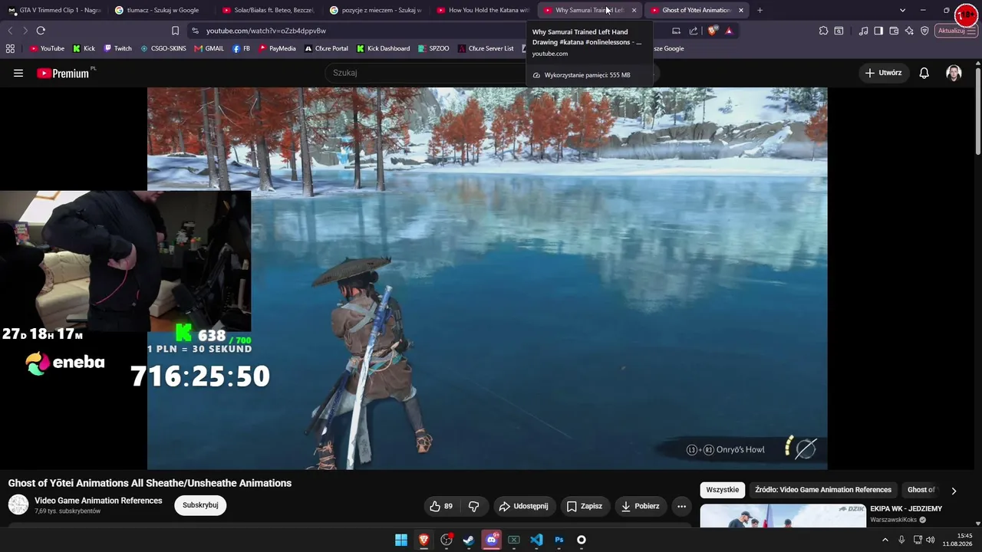Click the address bar URL
Screen dimensions: 982x552
pos(266,31)
